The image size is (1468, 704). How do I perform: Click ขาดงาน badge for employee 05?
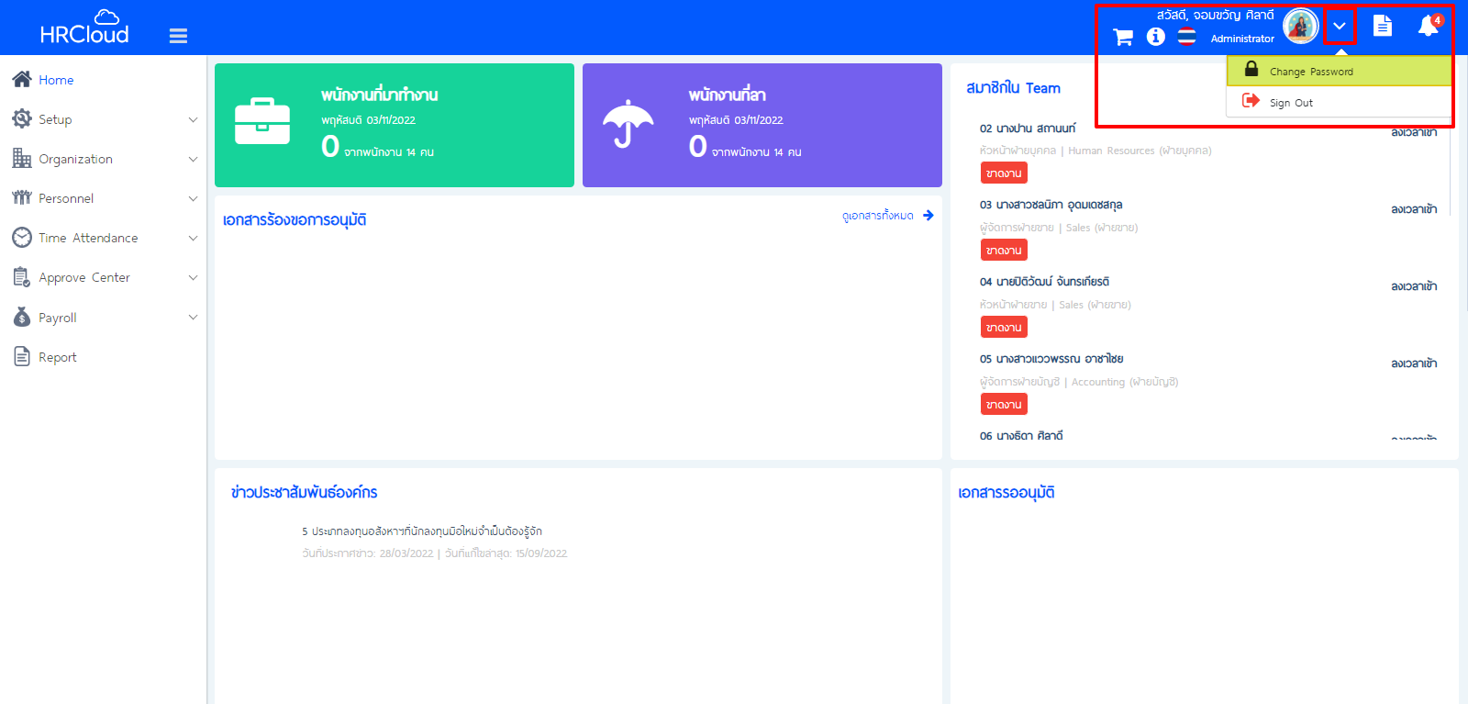pyautogui.click(x=1004, y=404)
